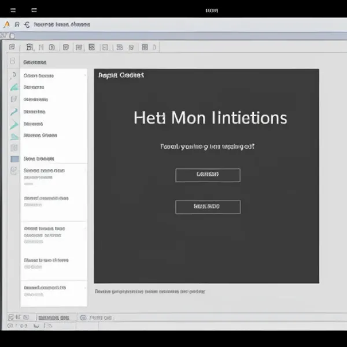
Task: Expand the chevron beside the entry below the blue rectangle
Action: 84,171
